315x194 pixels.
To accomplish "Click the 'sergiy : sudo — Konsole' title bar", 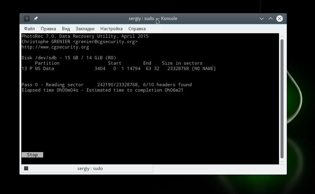I will click(153, 19).
